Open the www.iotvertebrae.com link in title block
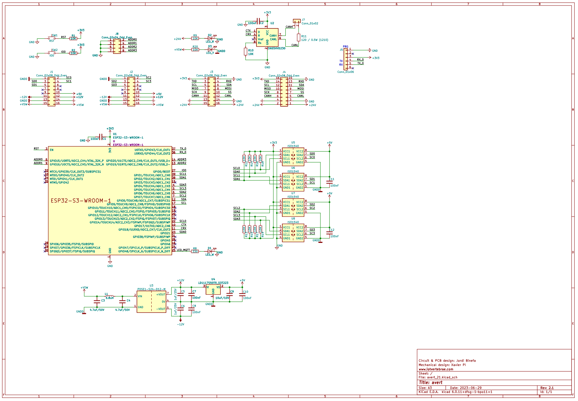 tap(436, 369)
